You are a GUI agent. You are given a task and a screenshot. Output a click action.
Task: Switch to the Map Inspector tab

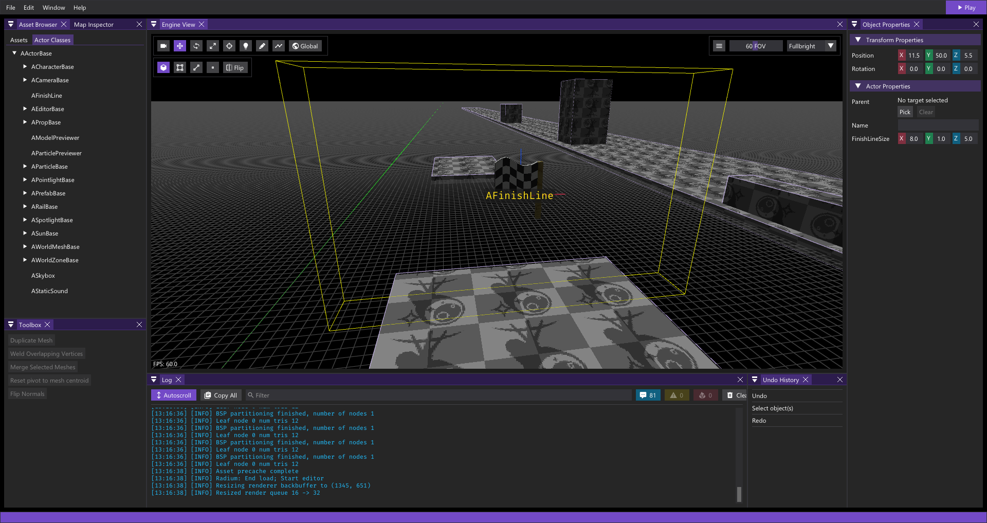point(94,25)
